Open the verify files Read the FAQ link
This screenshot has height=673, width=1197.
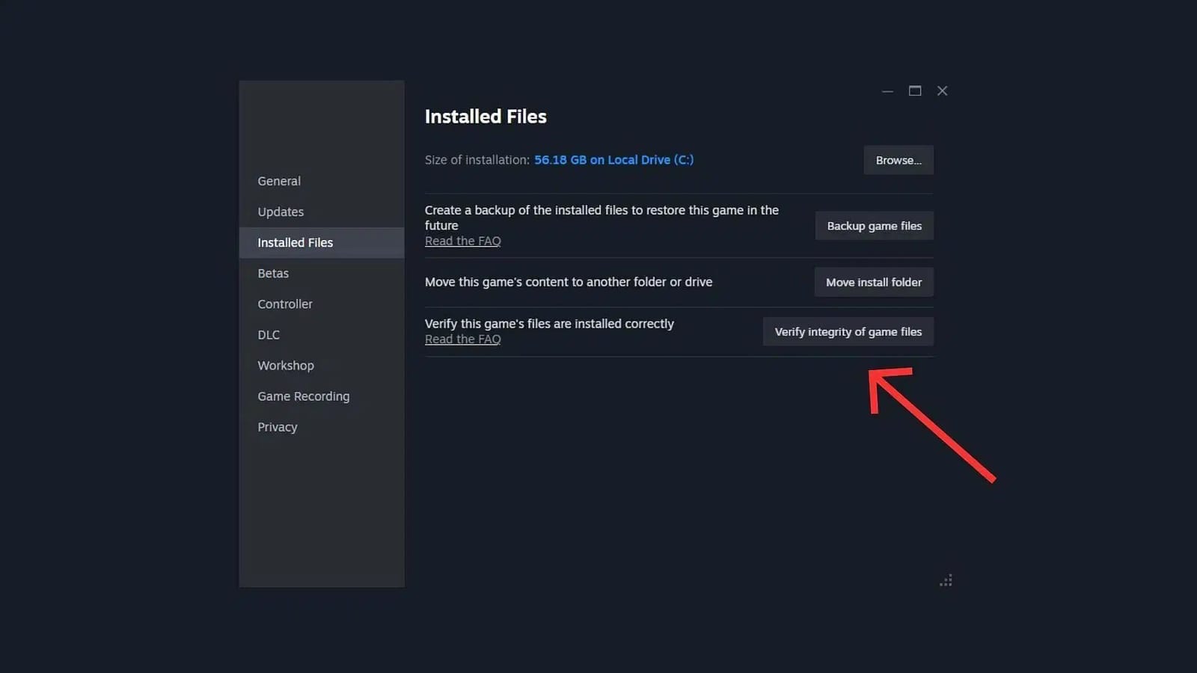pos(462,339)
